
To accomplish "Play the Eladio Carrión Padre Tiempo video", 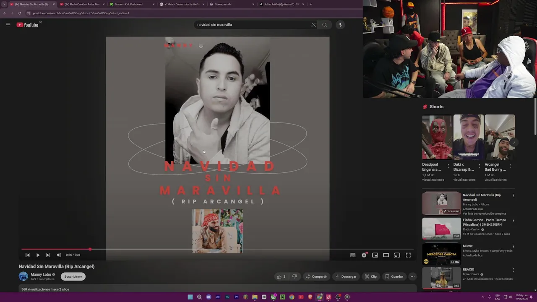I will click(441, 228).
